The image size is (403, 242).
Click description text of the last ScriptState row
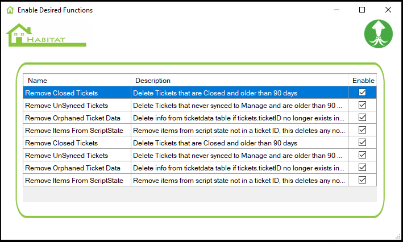pyautogui.click(x=239, y=180)
